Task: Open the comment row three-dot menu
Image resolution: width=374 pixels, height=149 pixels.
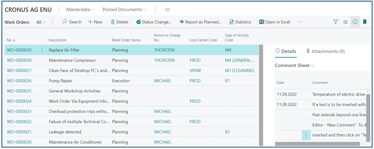Action: (x=306, y=135)
